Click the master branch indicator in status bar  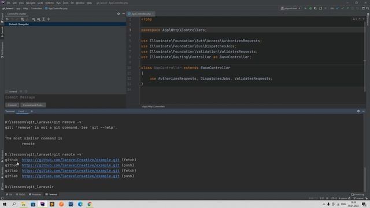click(358, 198)
